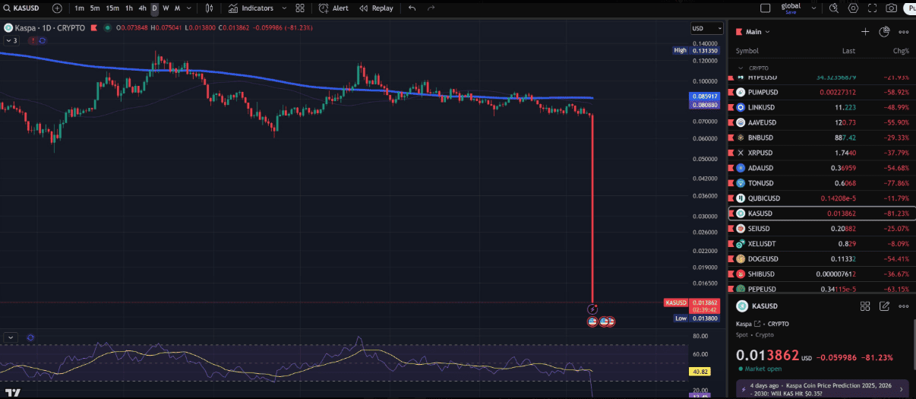Open the Main watchlist dropdown

click(x=757, y=32)
